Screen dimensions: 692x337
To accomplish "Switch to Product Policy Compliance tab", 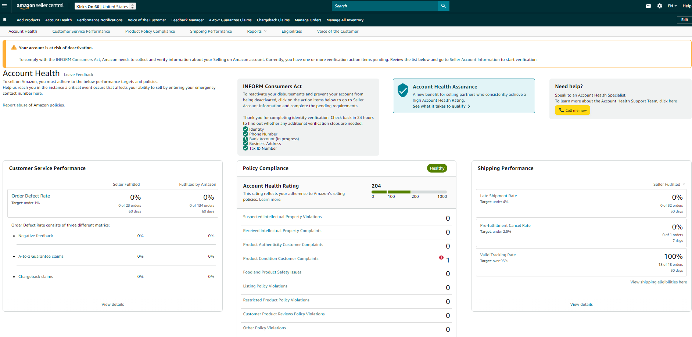I will (150, 32).
